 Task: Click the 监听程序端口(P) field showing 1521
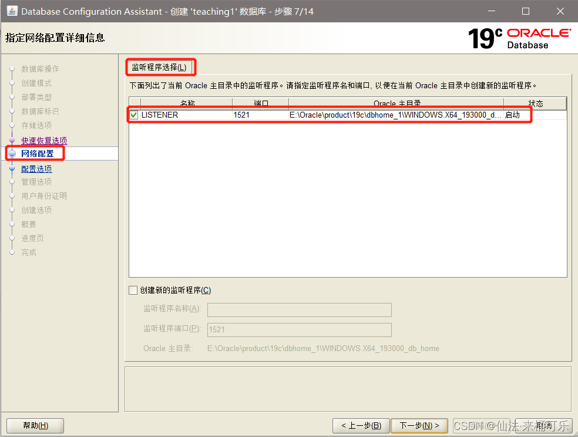pos(300,329)
